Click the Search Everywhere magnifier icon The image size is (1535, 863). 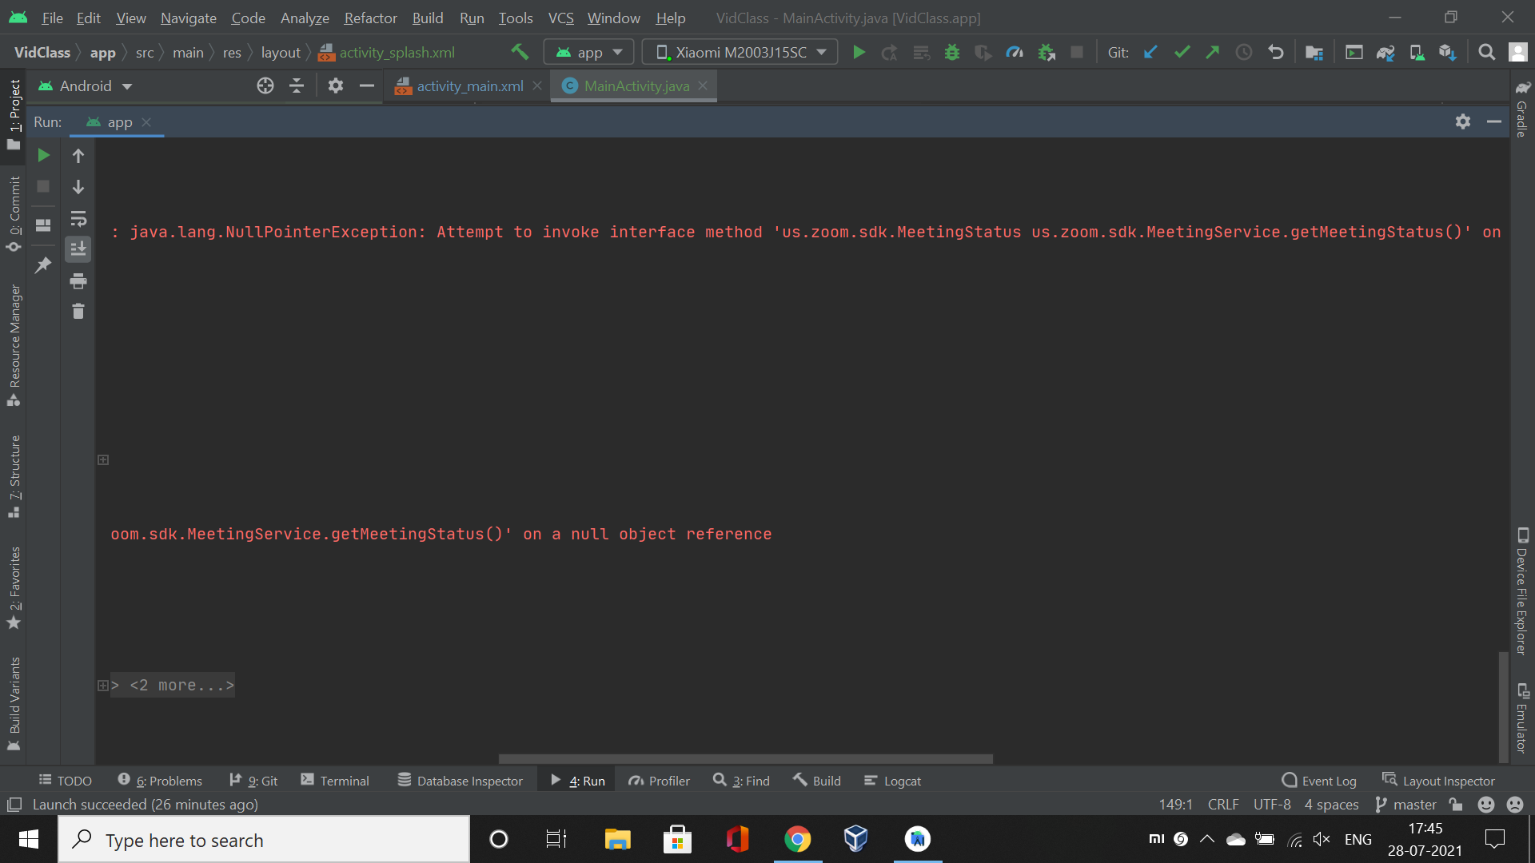(x=1486, y=53)
